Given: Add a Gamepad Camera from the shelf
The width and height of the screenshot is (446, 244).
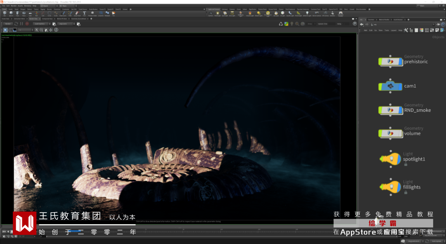Looking at the screenshot, I should tap(341, 14).
